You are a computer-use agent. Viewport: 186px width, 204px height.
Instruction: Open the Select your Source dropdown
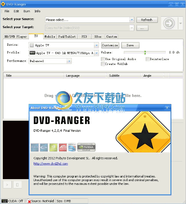(x=131, y=20)
